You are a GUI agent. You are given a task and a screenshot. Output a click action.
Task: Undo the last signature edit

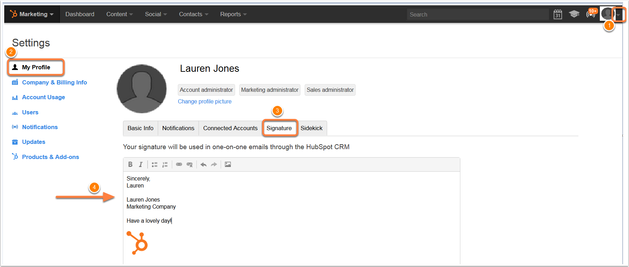point(203,164)
